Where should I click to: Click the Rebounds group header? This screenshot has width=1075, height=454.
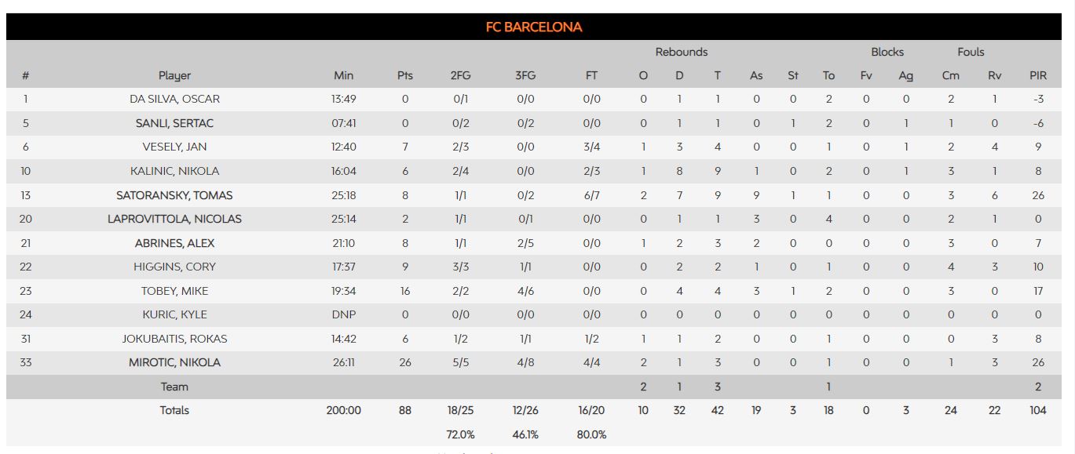[x=681, y=52]
